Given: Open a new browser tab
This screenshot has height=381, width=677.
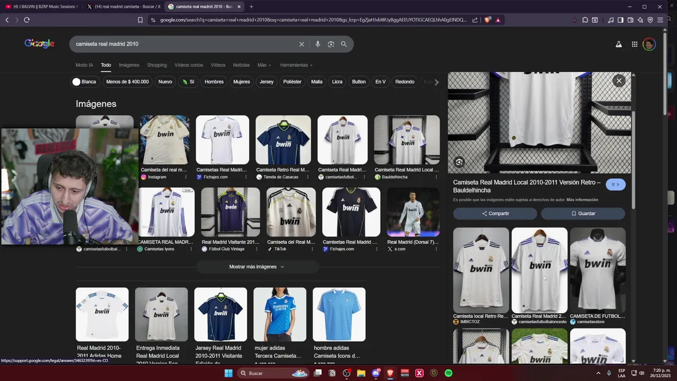Looking at the screenshot, I should 251,7.
